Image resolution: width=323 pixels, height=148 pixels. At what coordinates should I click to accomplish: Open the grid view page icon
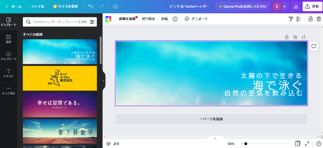pos(297,144)
